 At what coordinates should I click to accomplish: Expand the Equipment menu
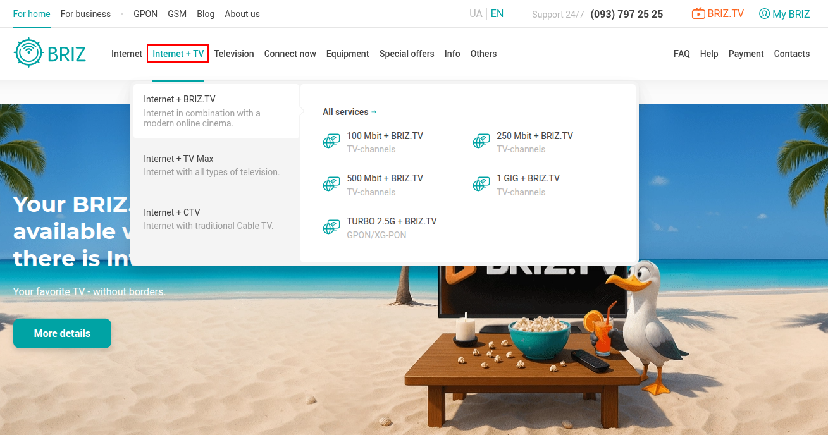tap(347, 54)
